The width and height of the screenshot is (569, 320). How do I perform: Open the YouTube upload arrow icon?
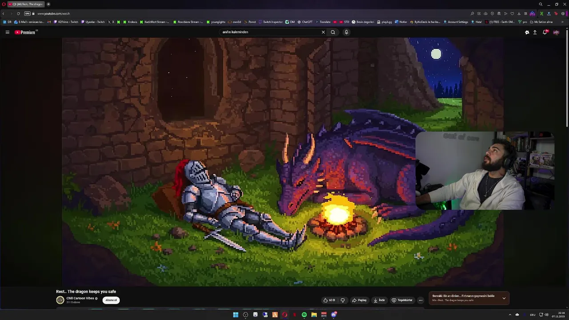[x=535, y=32]
